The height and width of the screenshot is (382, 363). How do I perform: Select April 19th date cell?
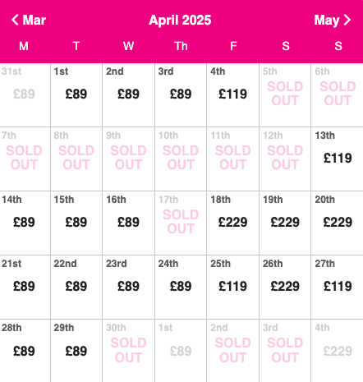pyautogui.click(x=285, y=223)
